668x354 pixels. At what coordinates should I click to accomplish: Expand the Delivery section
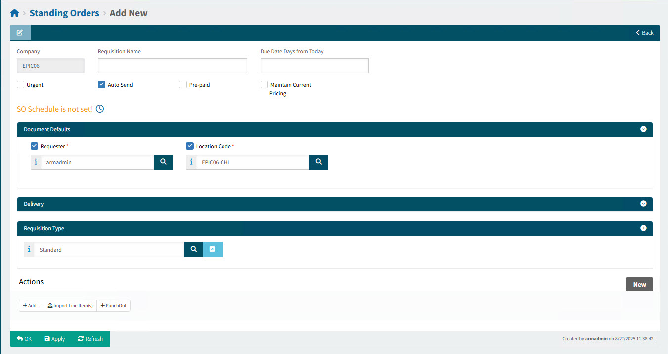point(643,204)
